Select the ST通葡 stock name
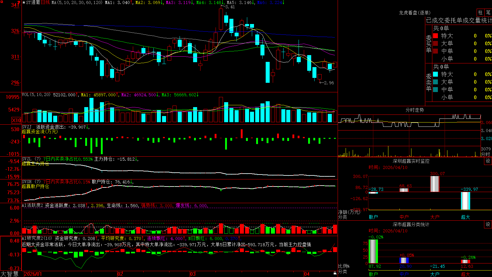This screenshot has width=492, height=277. point(33,3)
